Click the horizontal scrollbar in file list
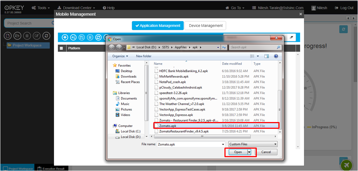Screen dimensions: 358x171 202,136
